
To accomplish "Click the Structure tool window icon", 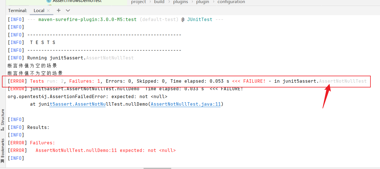I will 3,129.
